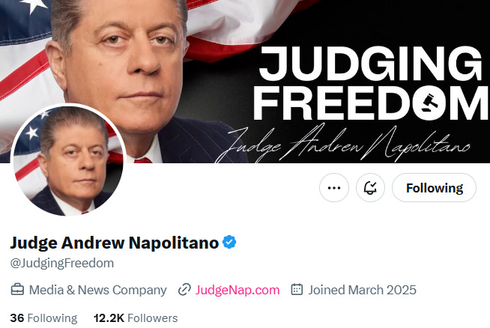
Task: View the 12.2K Followers list
Action: 135,318
